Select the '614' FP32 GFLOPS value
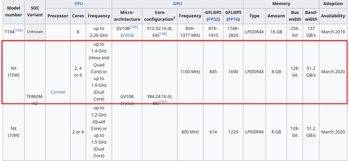This screenshot has height=161, width=349. coord(213,132)
